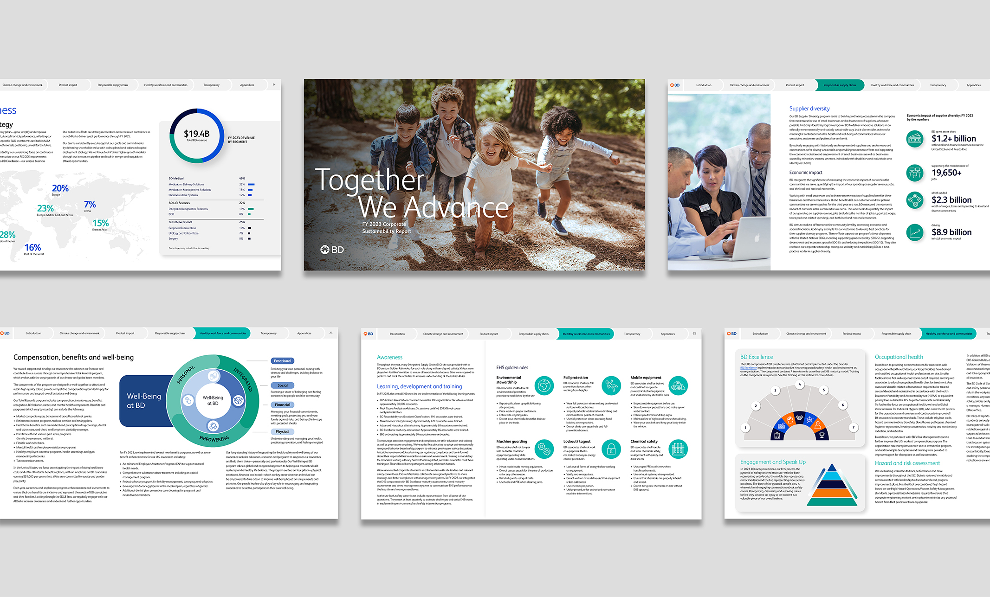
Task: Click the jobs icon beside 19,650+
Action: (915, 173)
